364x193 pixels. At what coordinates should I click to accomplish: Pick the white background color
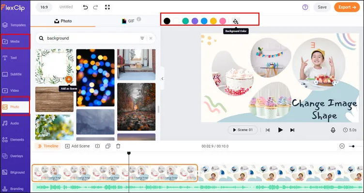click(x=176, y=21)
